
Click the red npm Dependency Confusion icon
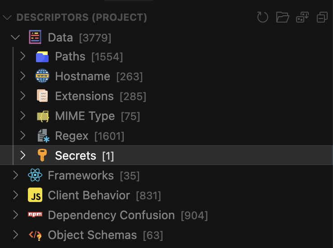[x=35, y=214]
